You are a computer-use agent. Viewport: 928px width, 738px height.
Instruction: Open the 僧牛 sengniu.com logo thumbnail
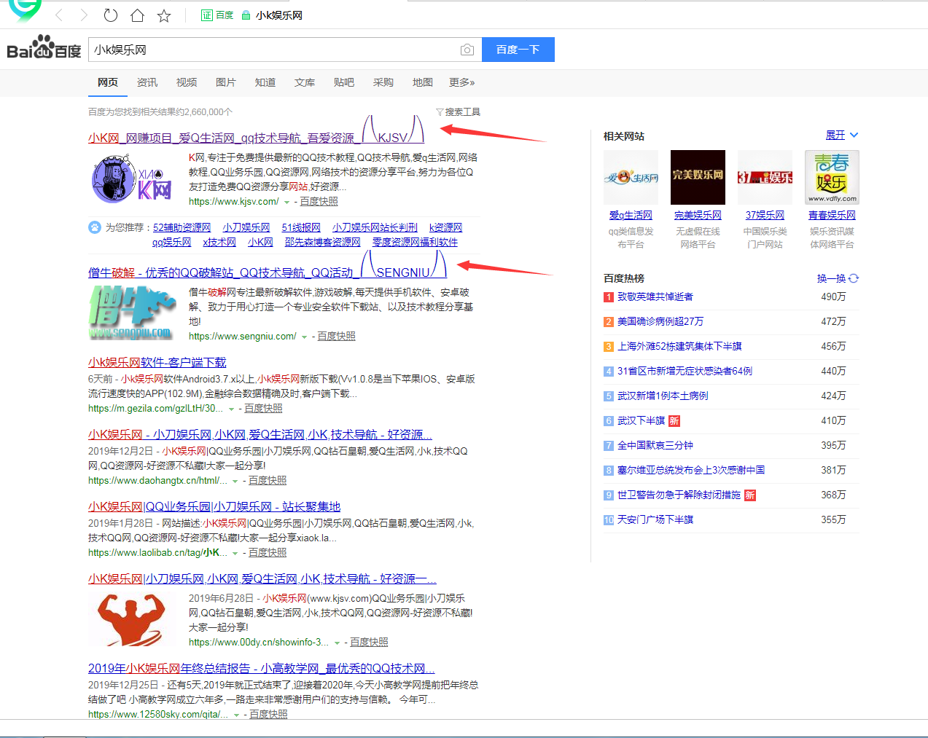tap(131, 313)
